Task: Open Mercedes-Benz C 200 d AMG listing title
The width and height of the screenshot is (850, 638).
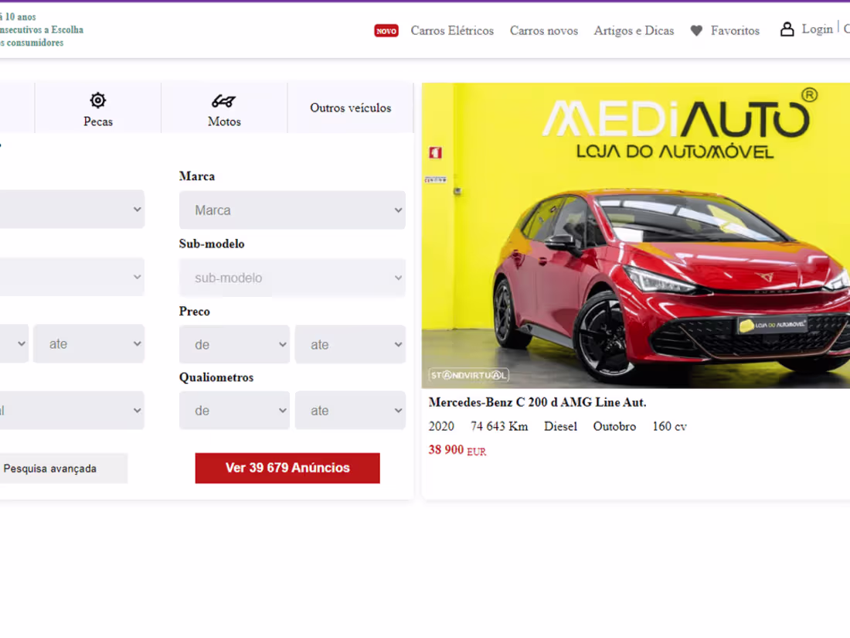Action: coord(537,403)
